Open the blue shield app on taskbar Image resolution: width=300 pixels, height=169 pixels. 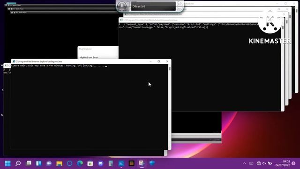(152, 163)
